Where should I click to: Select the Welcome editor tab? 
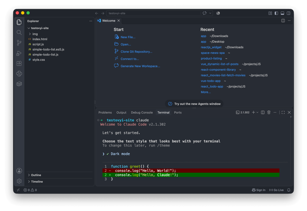[x=109, y=21]
